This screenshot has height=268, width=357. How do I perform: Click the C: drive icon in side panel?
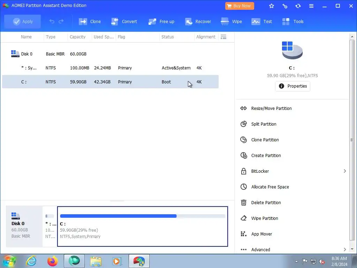pos(292,50)
